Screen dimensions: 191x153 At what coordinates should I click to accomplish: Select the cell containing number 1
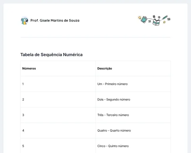58,84
